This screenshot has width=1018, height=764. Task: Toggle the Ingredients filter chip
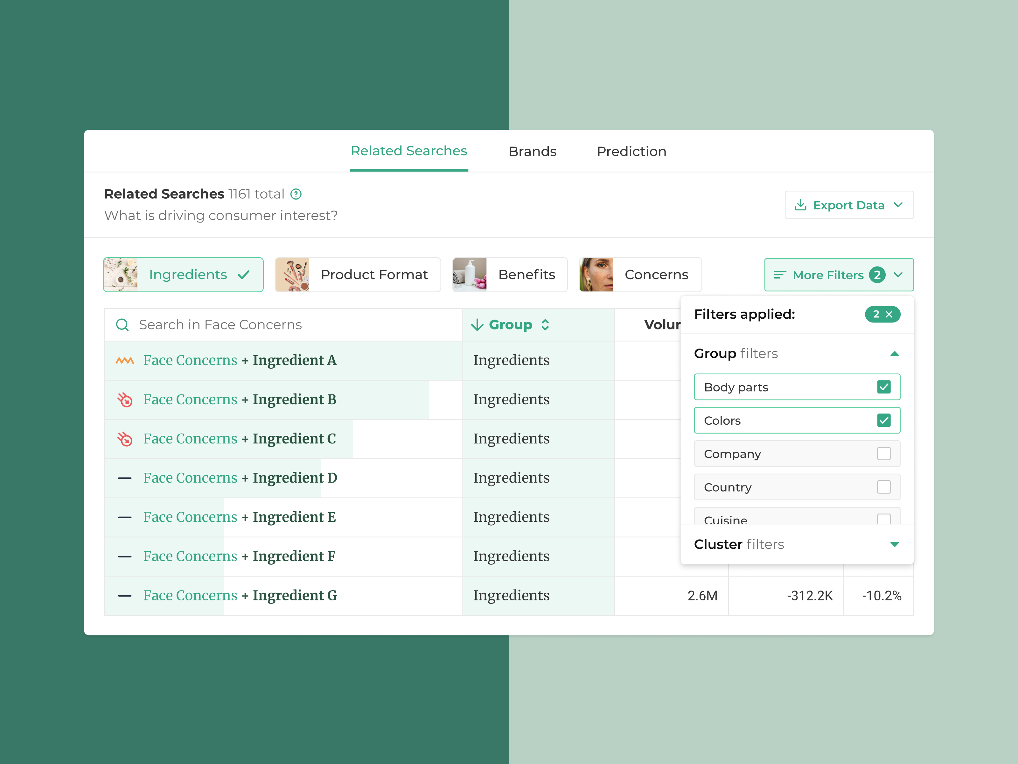[x=184, y=274]
